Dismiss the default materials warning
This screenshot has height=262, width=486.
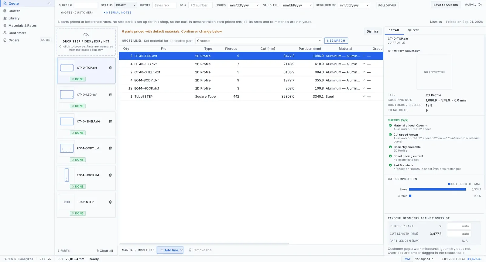point(372,31)
